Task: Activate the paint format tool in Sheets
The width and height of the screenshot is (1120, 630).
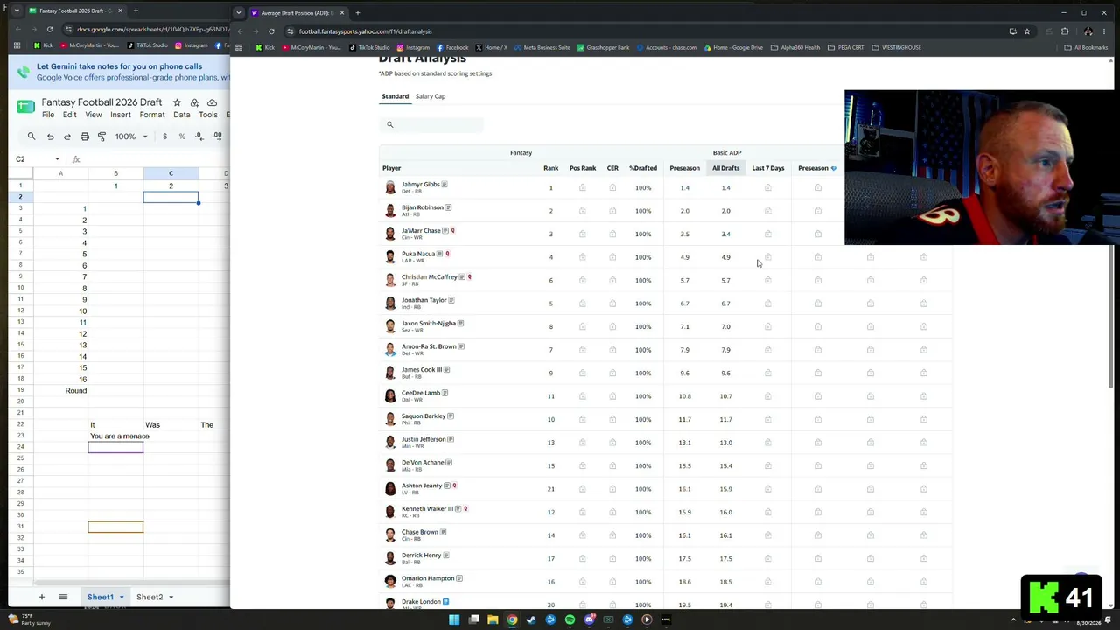Action: click(101, 136)
